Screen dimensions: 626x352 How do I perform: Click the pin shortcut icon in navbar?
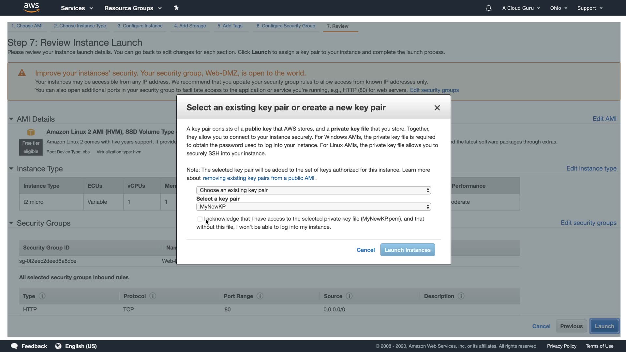coord(176,8)
